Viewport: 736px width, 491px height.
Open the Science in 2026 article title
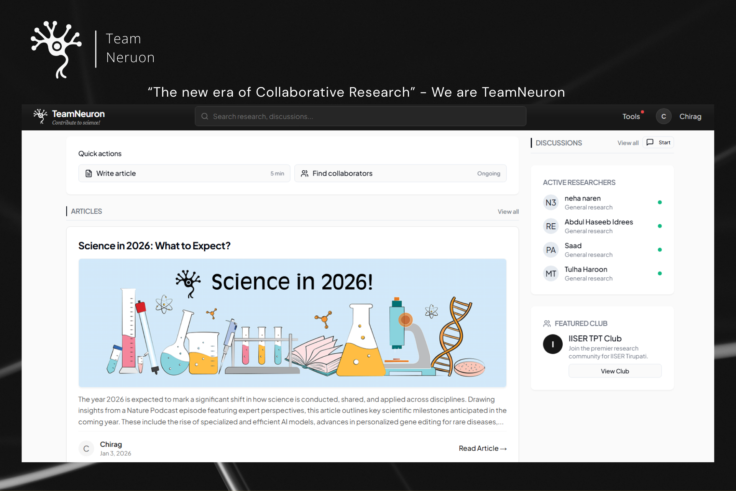[154, 245]
